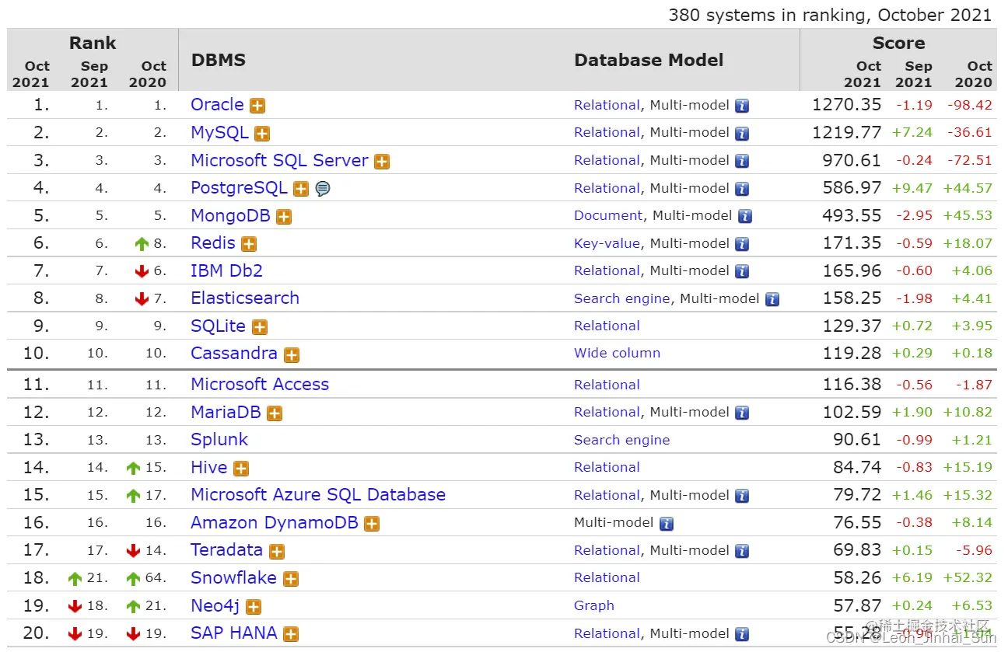Click the plus icon beside Microsoft SQL Server

pos(382,162)
